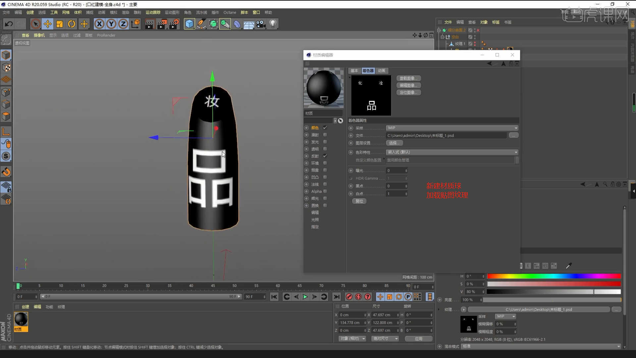Add a Camera object
Screen dimensions: 636x358
pos(261,24)
